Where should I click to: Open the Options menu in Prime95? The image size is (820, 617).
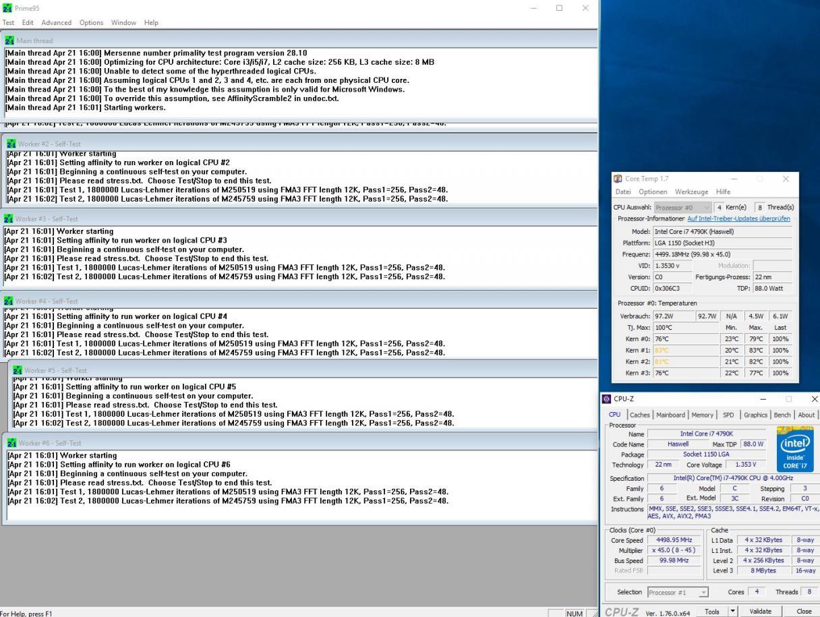pos(91,22)
